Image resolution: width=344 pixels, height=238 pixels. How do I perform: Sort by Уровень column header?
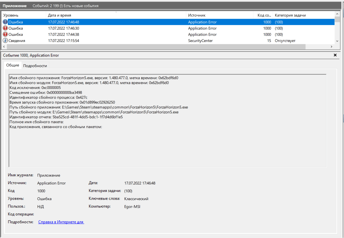click(x=24, y=15)
